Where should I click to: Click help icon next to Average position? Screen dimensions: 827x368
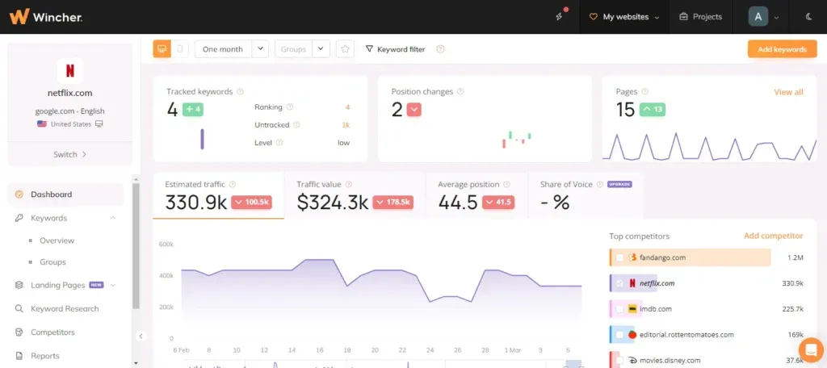506,185
